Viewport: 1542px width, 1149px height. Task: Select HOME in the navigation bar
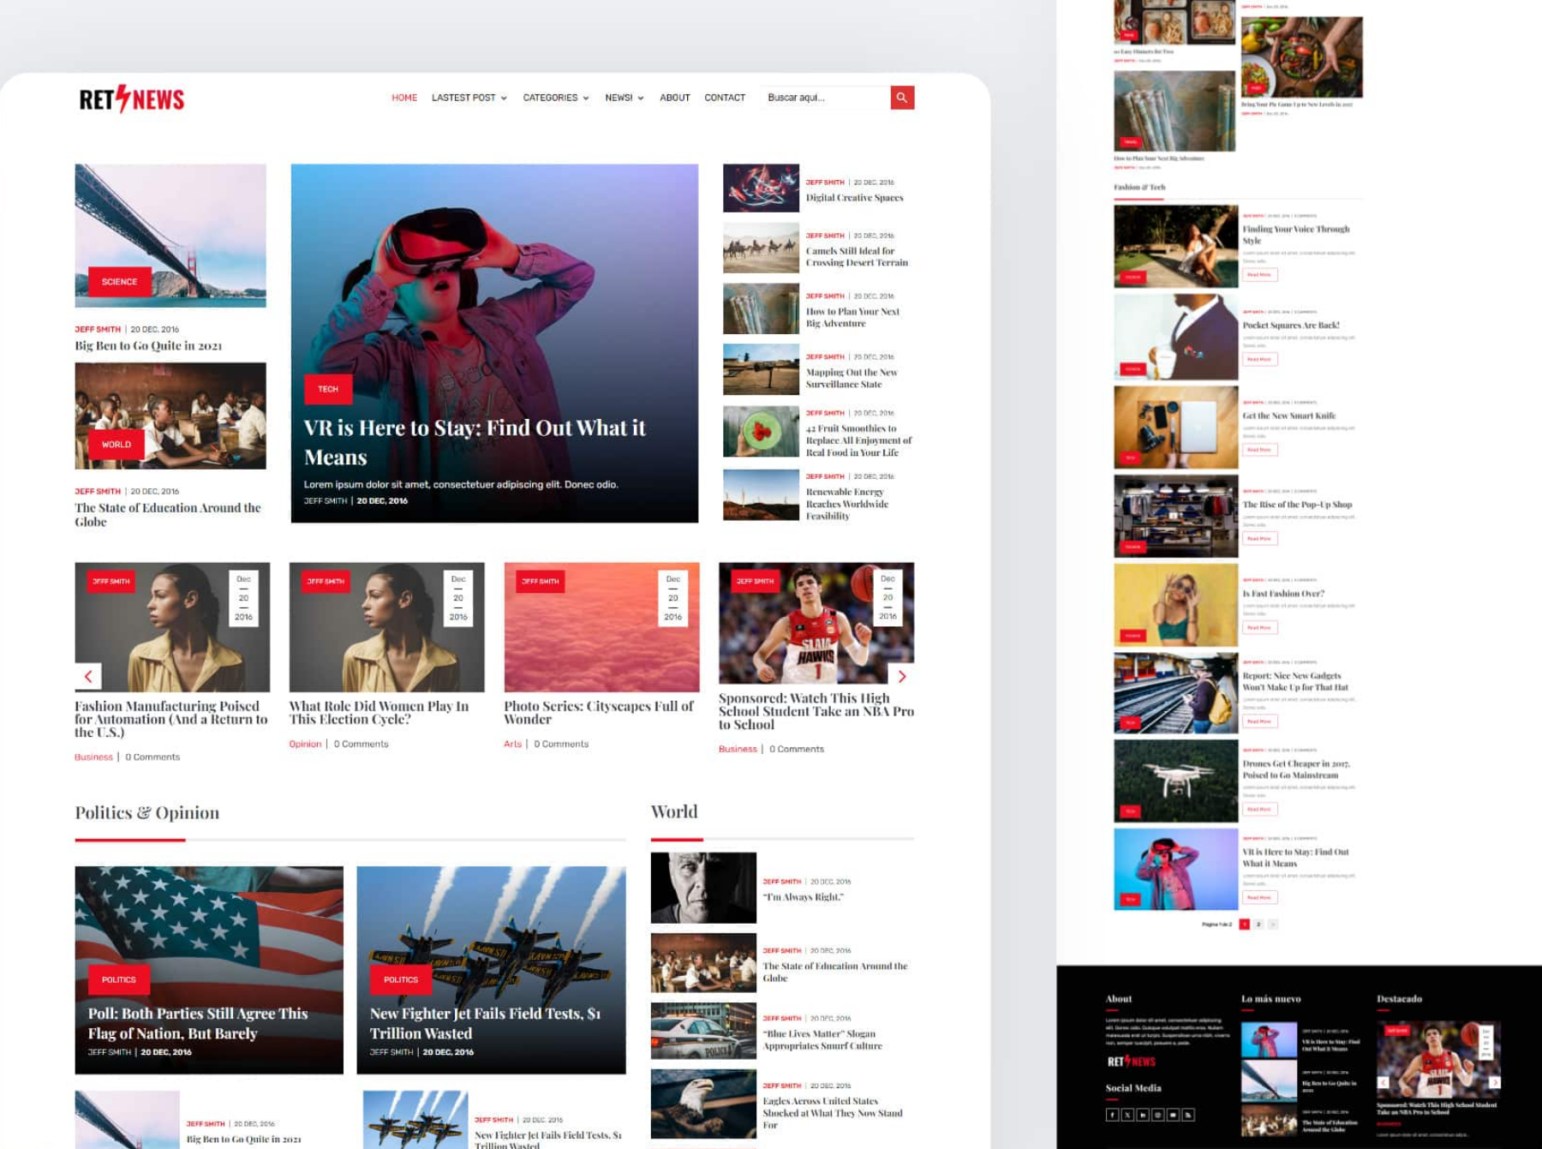404,98
